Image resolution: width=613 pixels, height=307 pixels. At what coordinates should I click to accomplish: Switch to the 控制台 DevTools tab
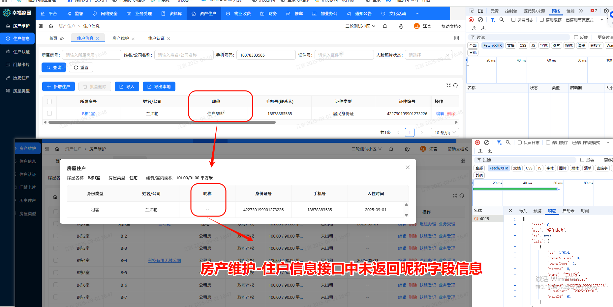click(511, 11)
